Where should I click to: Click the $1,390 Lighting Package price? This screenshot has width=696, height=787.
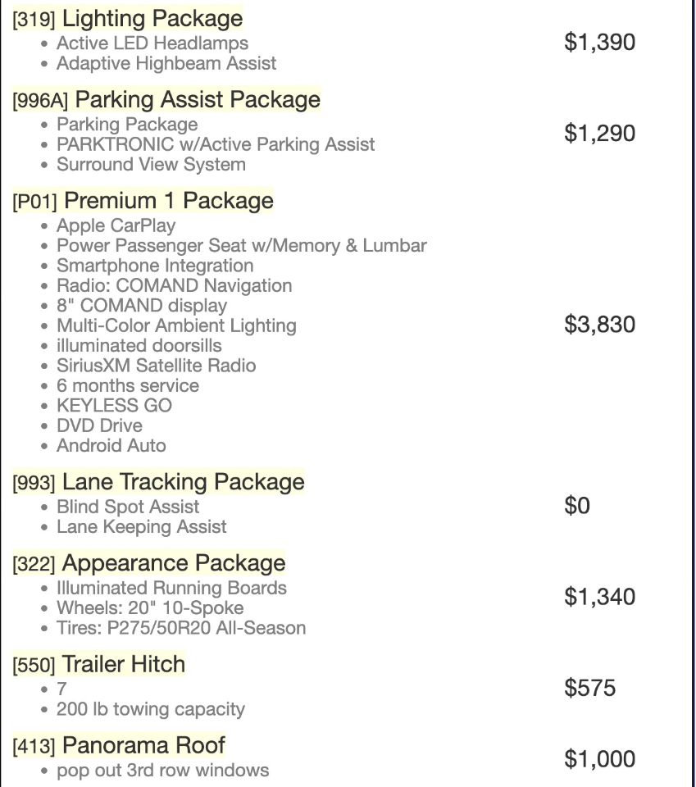[x=599, y=43]
